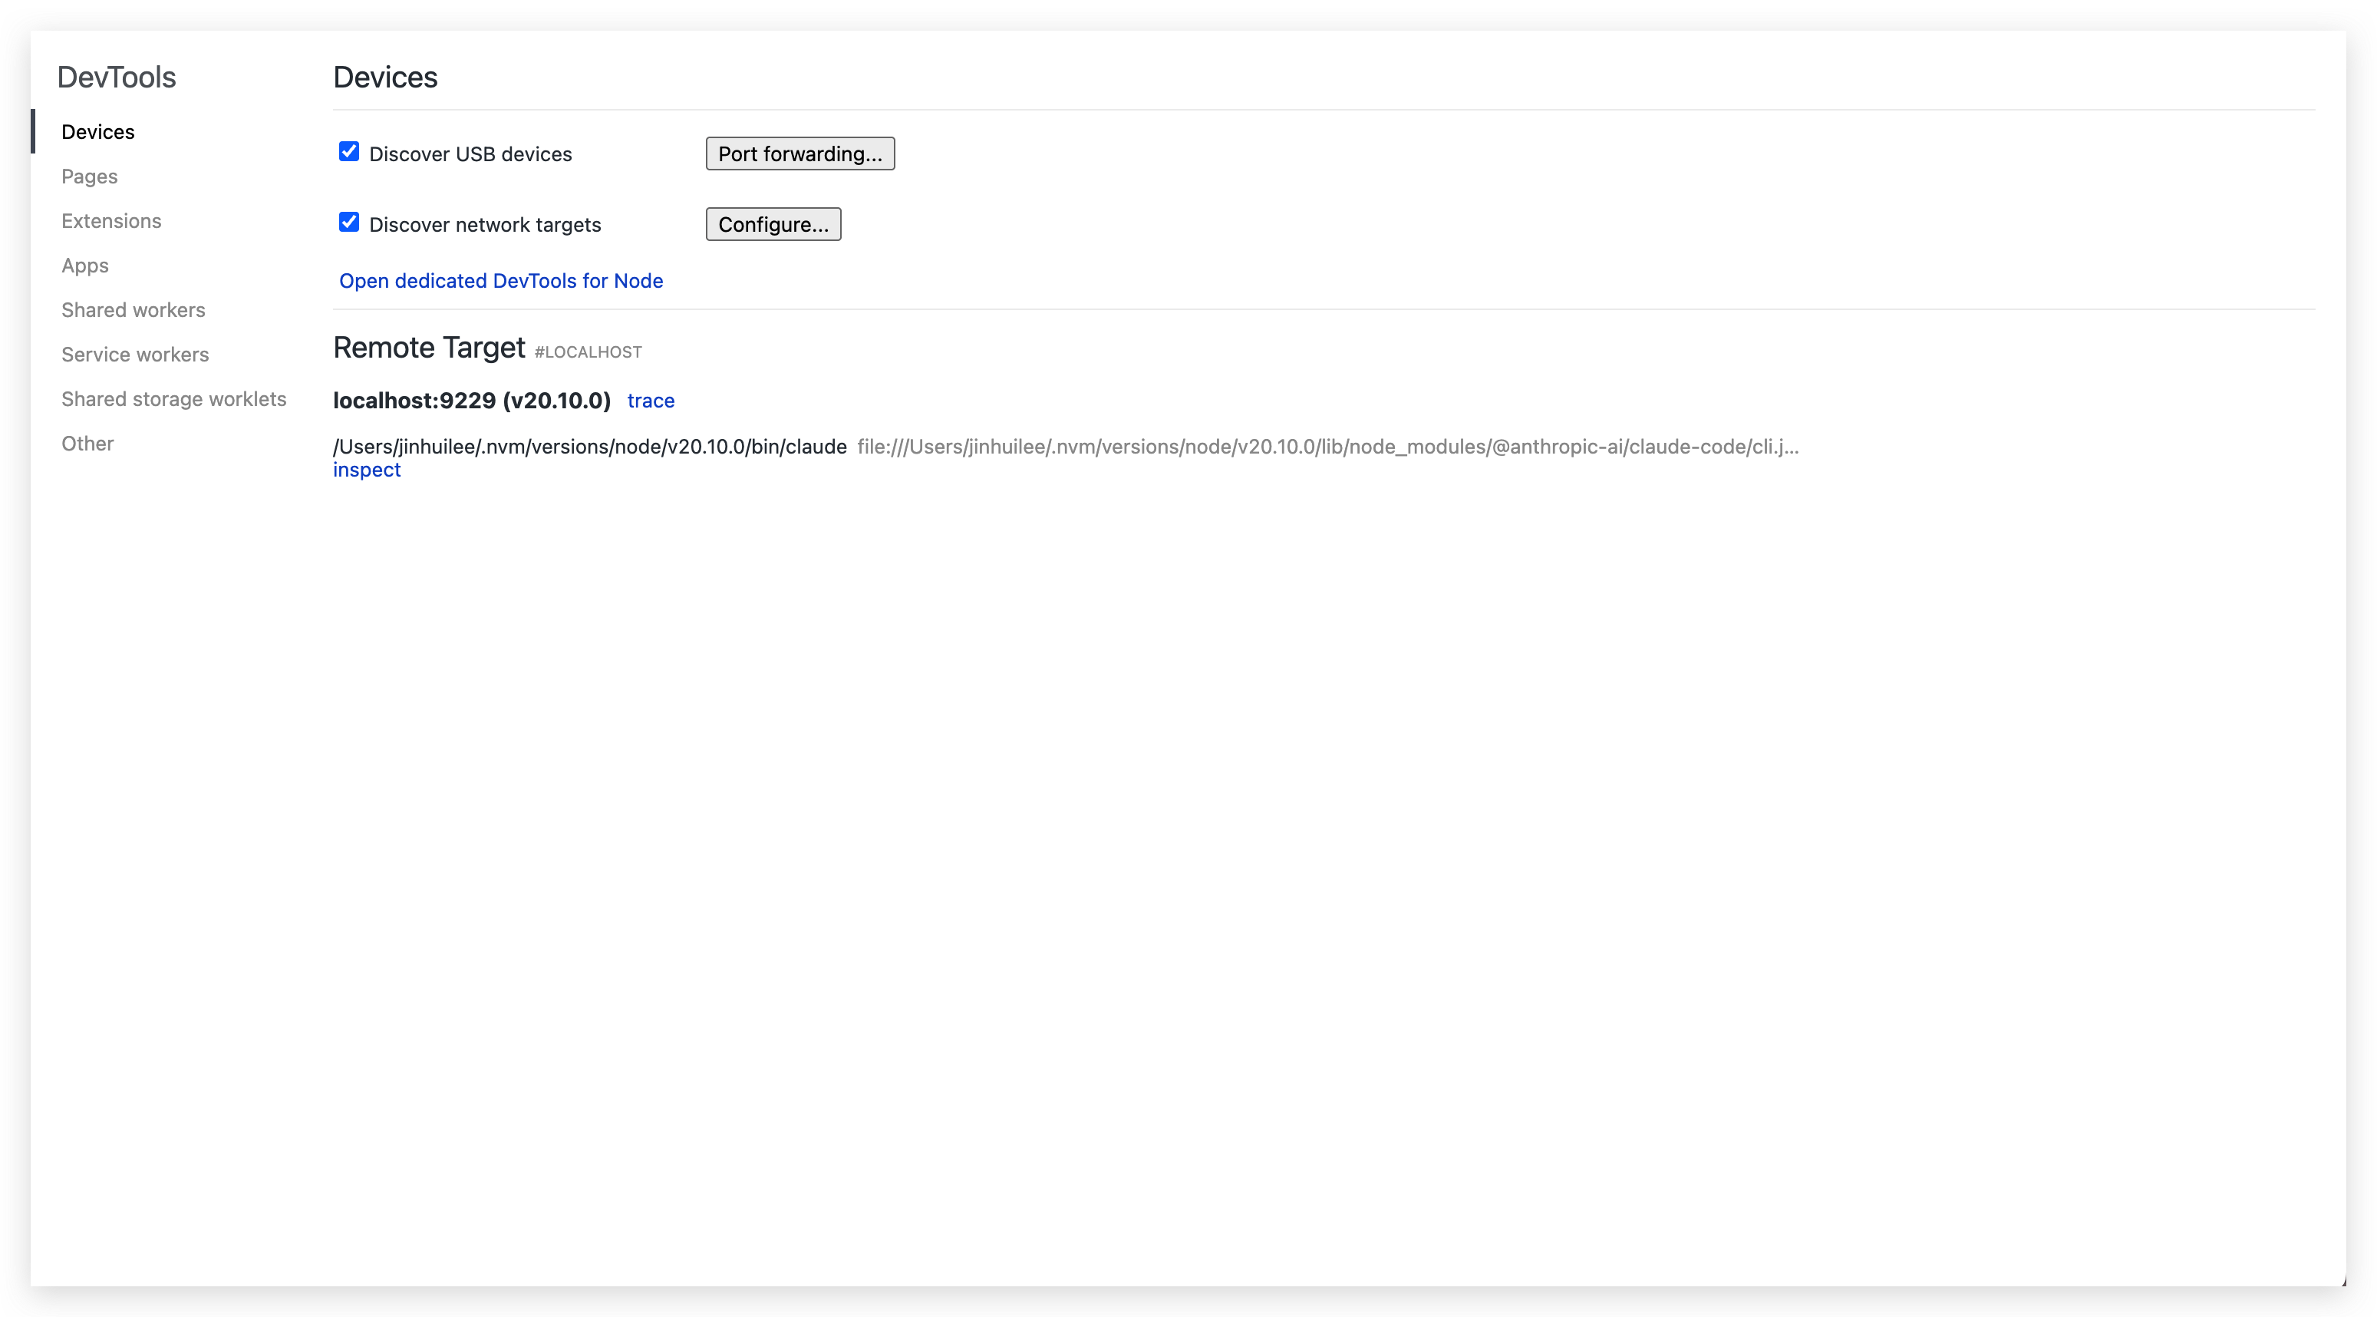This screenshot has width=2377, height=1317.
Task: Select the Shared storage worklets section
Action: point(173,398)
